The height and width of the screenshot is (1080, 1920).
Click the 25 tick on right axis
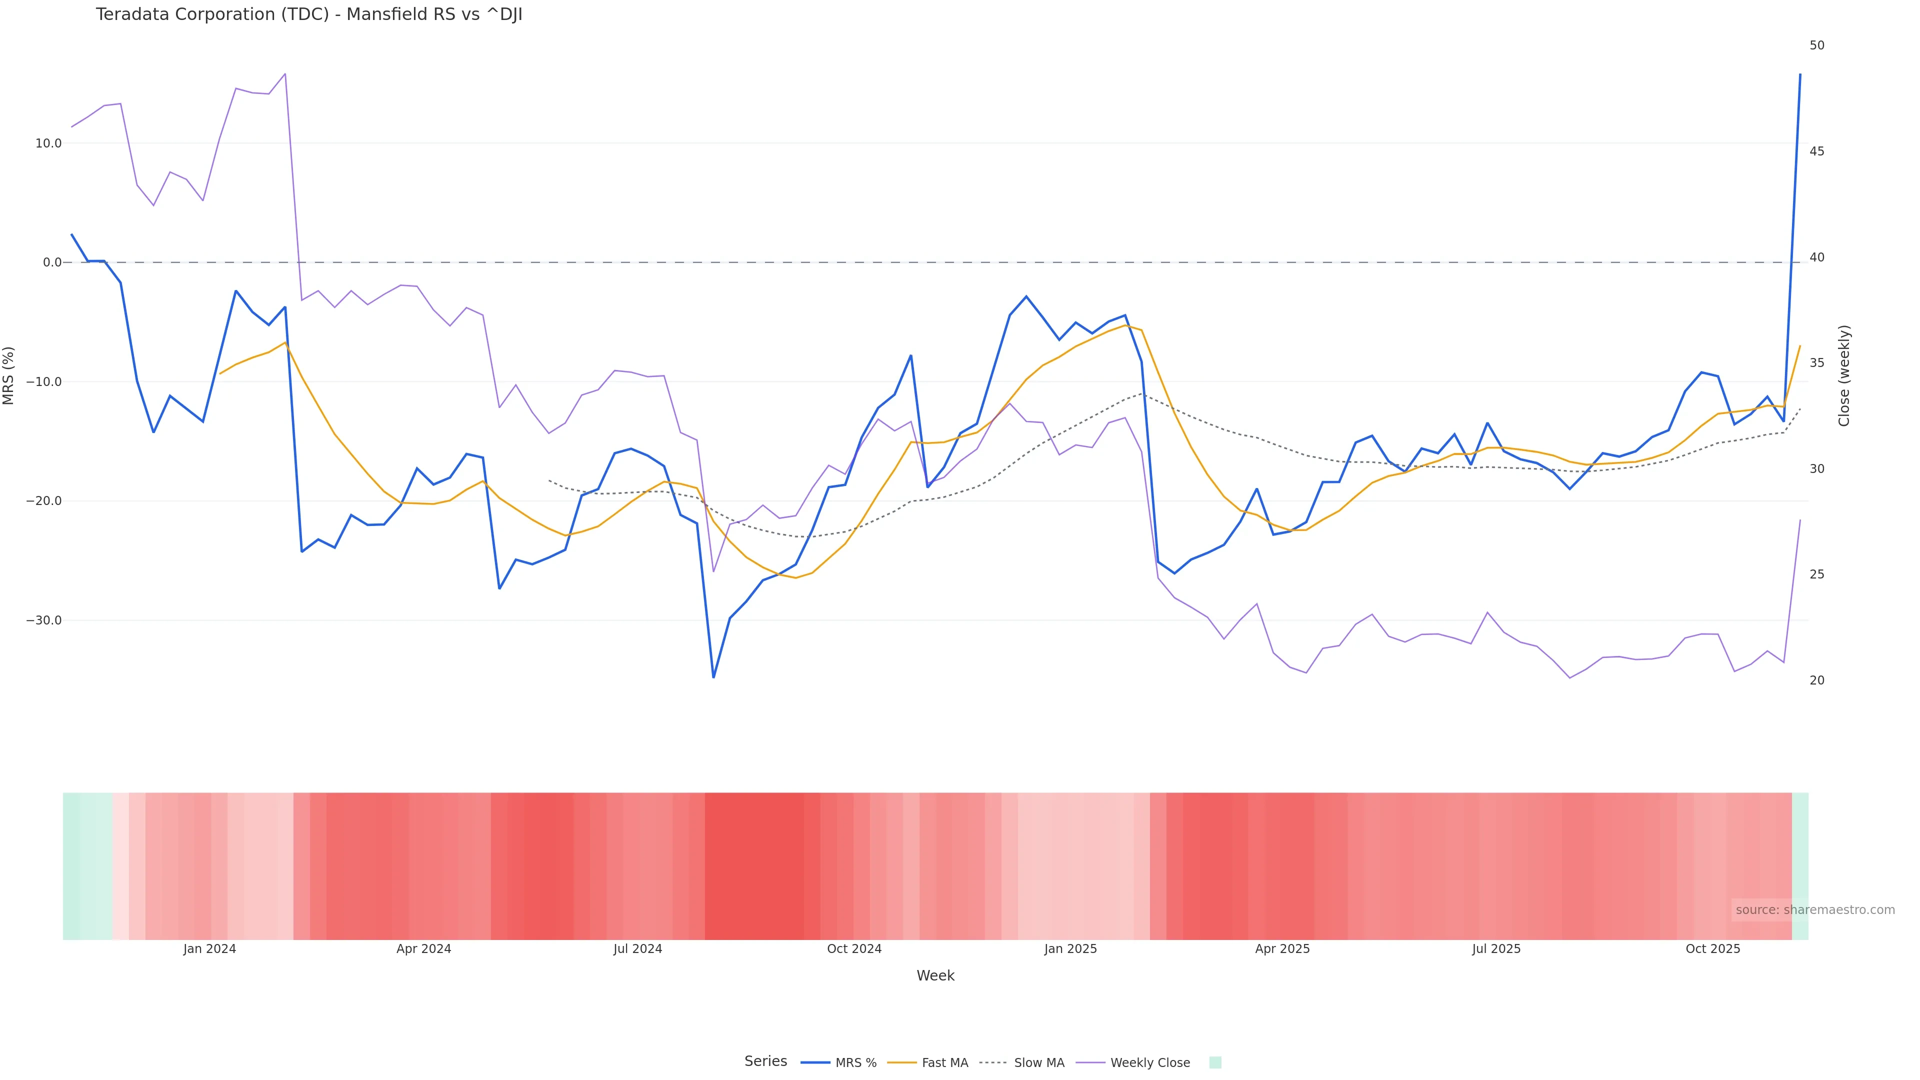click(x=1817, y=574)
